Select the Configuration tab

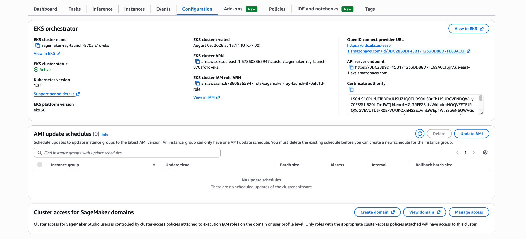(x=197, y=9)
